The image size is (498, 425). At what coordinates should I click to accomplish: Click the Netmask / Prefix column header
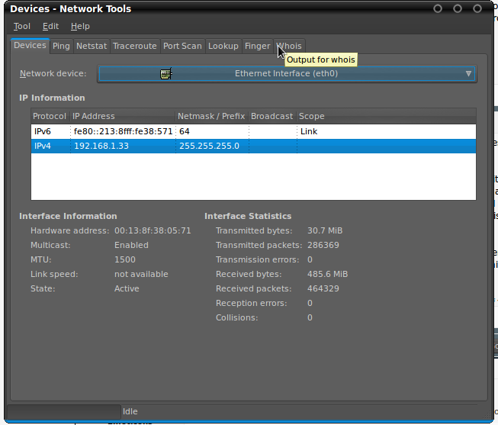(211, 116)
